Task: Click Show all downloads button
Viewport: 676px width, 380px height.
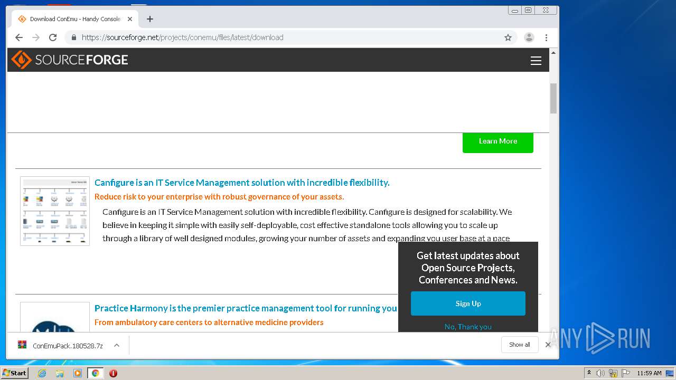Action: [520, 345]
